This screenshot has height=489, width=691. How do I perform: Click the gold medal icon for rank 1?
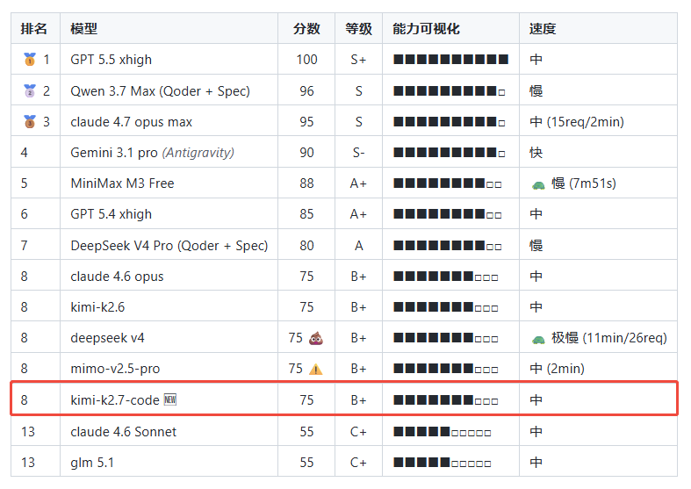(x=30, y=59)
